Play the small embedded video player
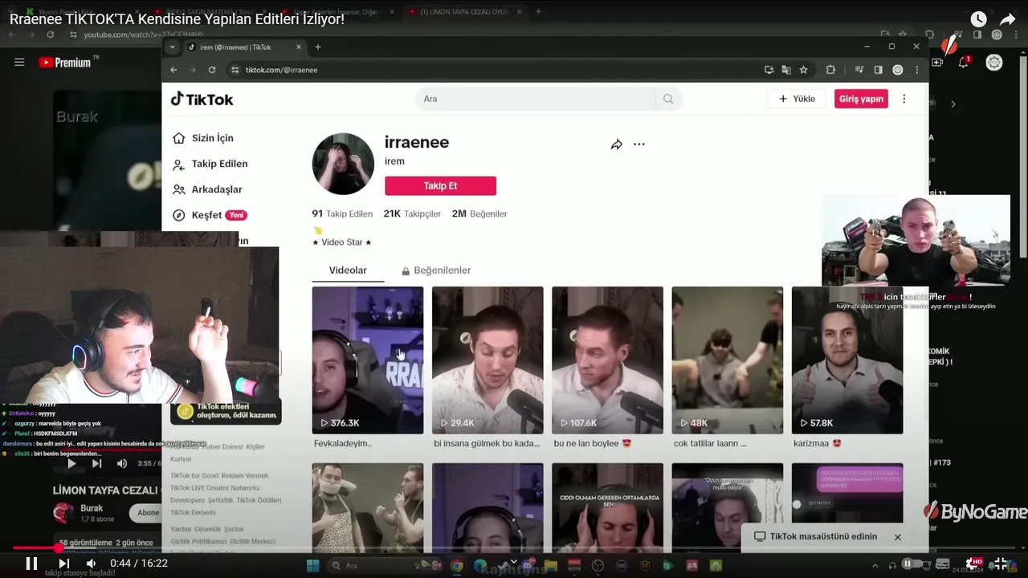This screenshot has height=578, width=1028. tap(71, 463)
